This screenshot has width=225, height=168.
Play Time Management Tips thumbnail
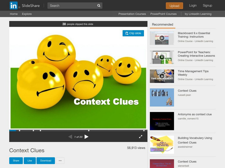tap(162, 76)
